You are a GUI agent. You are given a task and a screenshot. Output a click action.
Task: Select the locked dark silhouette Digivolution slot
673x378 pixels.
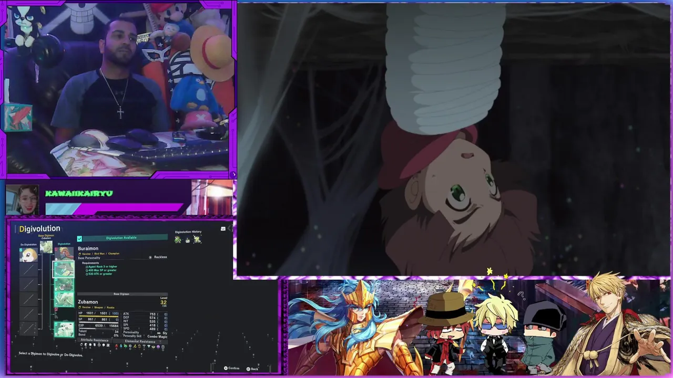click(x=64, y=314)
